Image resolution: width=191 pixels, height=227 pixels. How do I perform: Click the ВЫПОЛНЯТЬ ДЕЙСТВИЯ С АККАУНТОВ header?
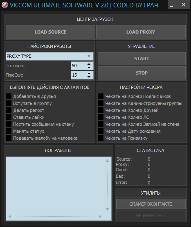49,87
